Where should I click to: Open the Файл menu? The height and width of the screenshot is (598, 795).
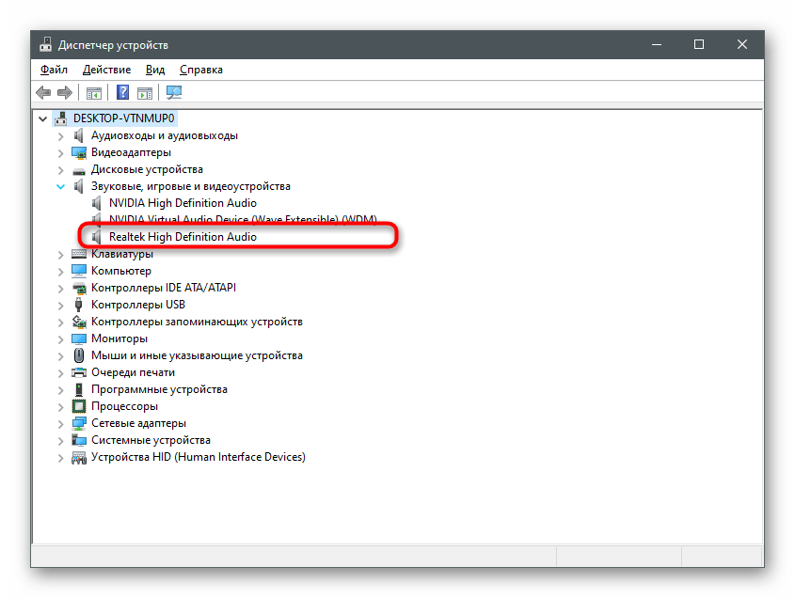click(54, 70)
